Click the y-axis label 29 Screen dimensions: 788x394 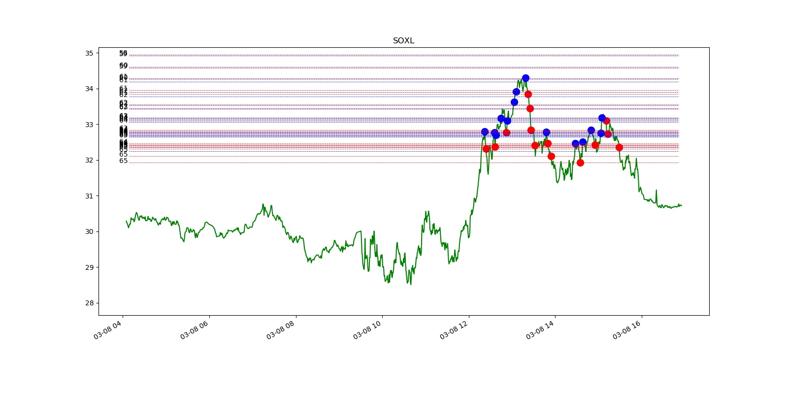(x=89, y=267)
